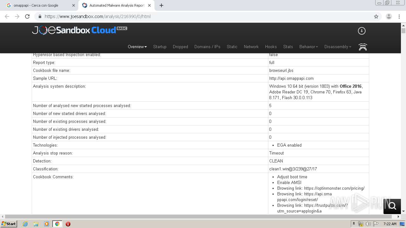Click the EGA enabled technologies entry
This screenshot has height=228, width=406.
click(289, 145)
